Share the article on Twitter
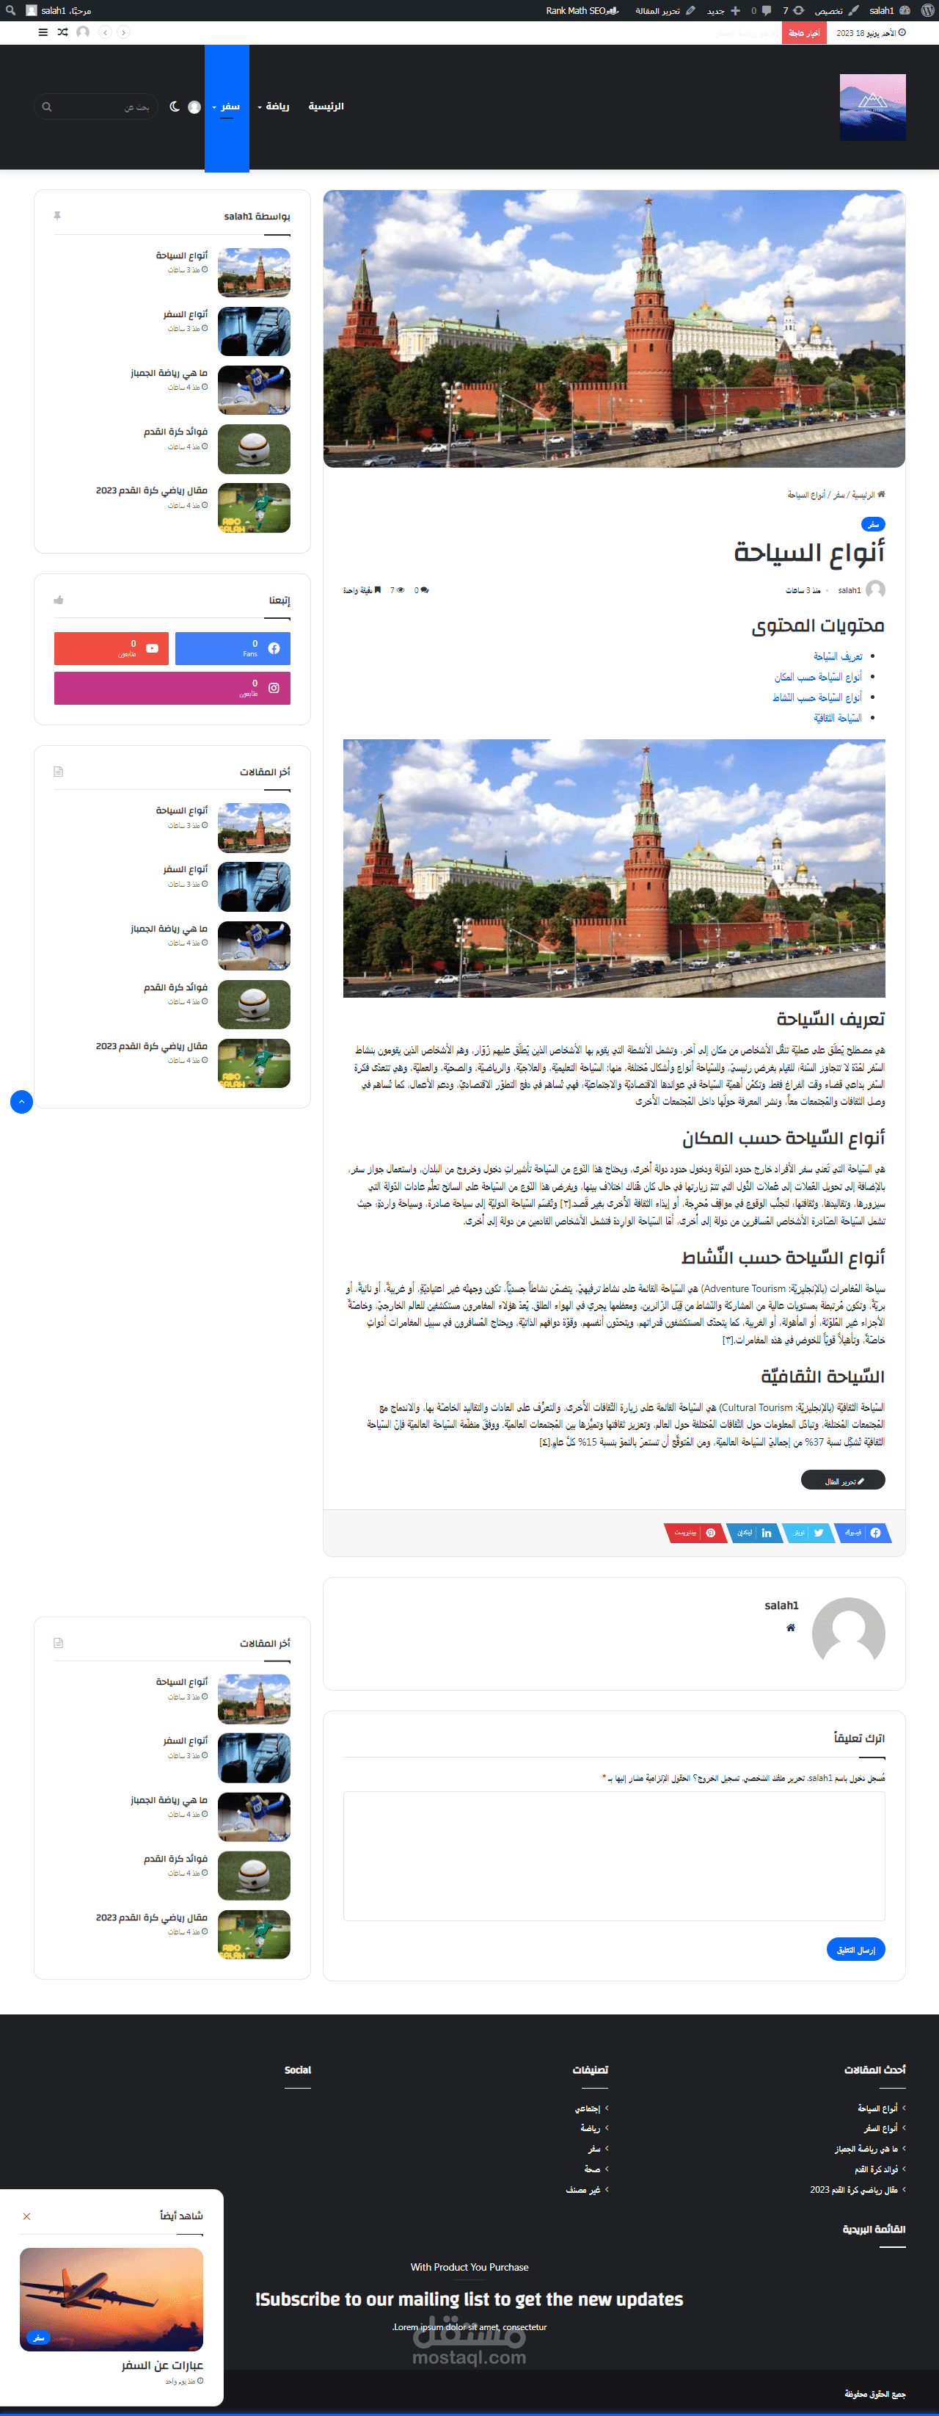 coord(807,1533)
